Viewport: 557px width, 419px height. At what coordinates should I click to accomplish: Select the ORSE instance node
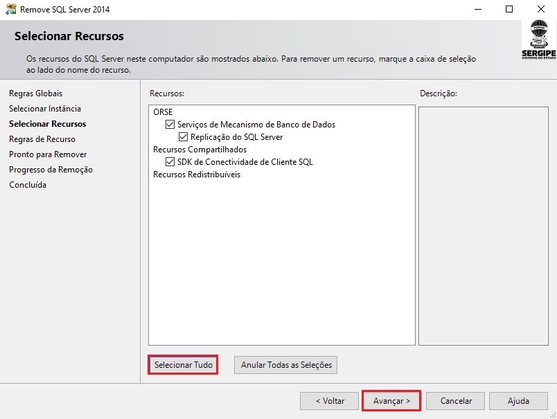pyautogui.click(x=163, y=112)
